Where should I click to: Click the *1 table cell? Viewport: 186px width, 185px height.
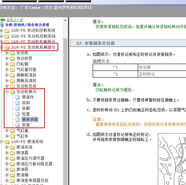(115, 67)
